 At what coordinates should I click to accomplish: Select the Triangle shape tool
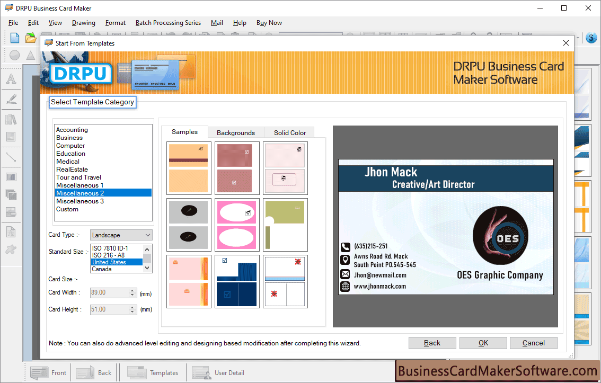pos(31,56)
